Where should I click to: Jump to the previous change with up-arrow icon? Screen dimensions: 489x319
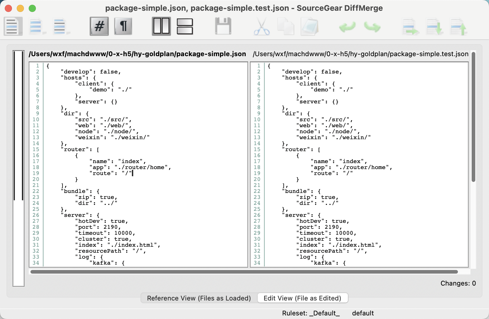pos(459,27)
